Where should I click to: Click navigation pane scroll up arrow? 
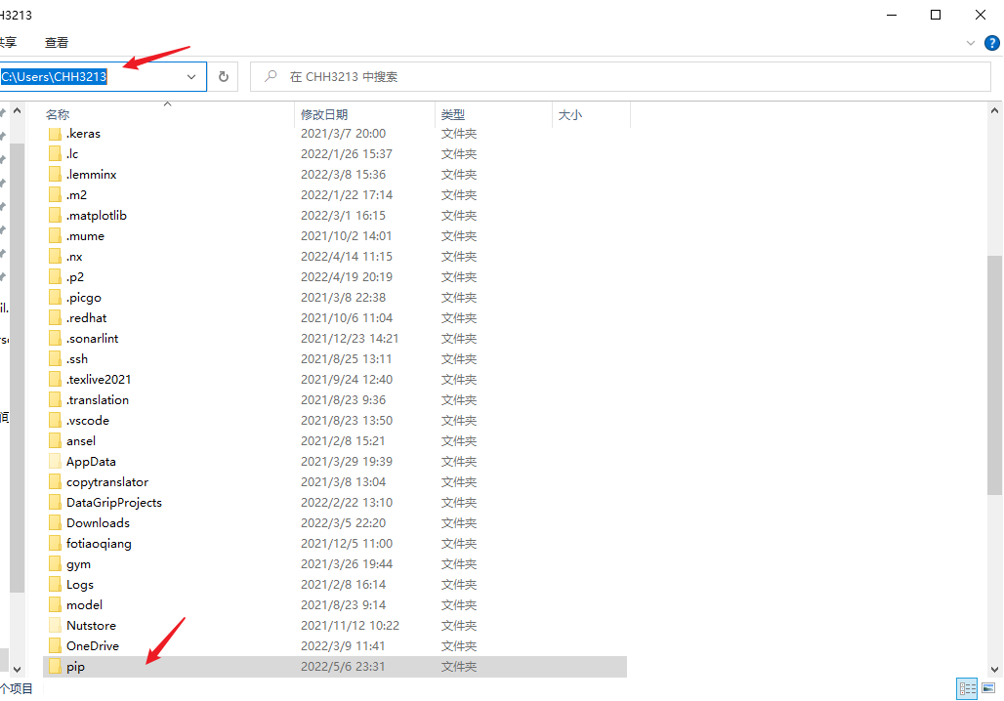(x=18, y=110)
